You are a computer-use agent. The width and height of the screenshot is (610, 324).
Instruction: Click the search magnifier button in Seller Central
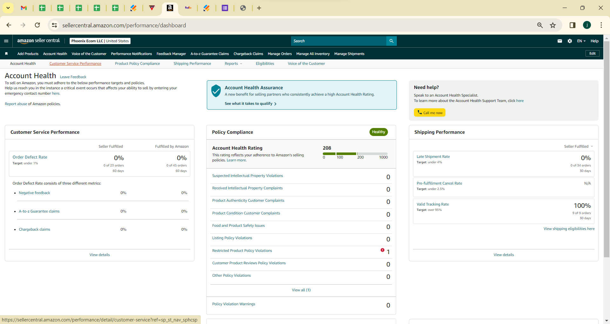coord(391,41)
